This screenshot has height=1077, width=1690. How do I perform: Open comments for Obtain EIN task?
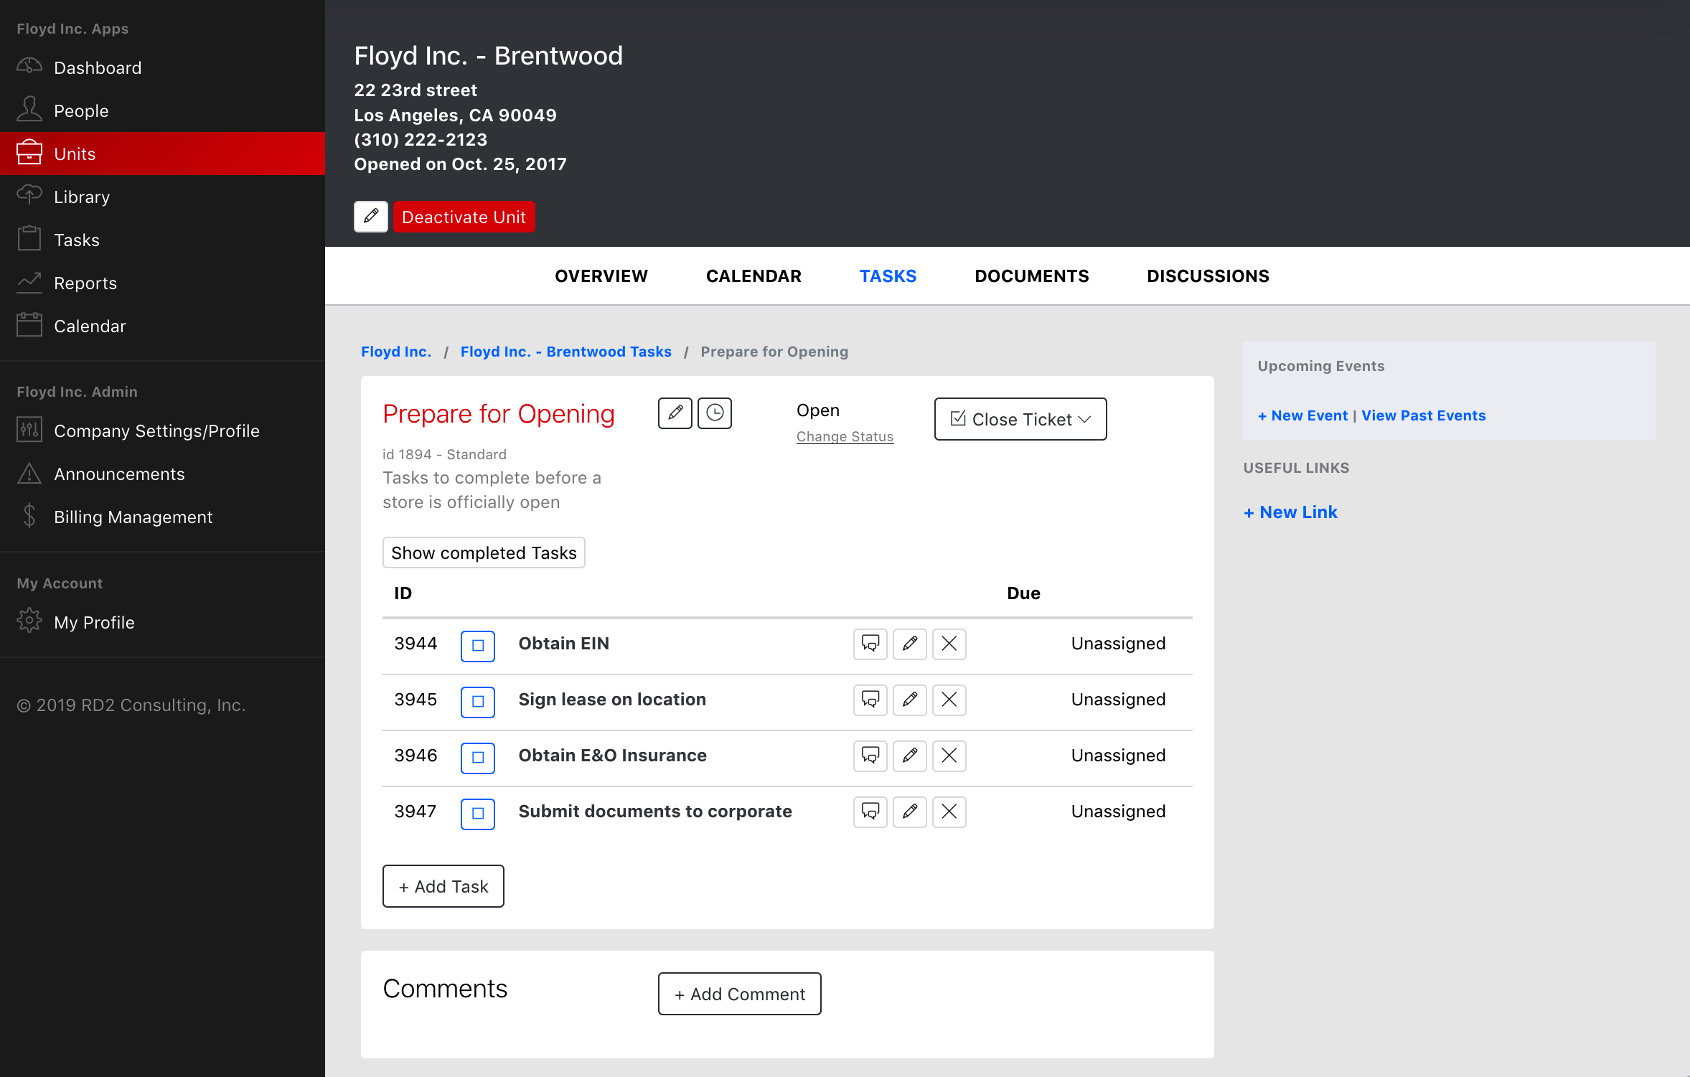pyautogui.click(x=870, y=644)
